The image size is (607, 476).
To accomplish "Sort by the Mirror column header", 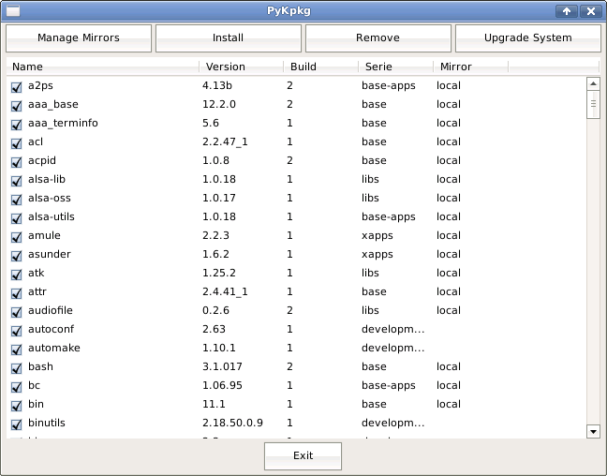I will tap(471, 67).
